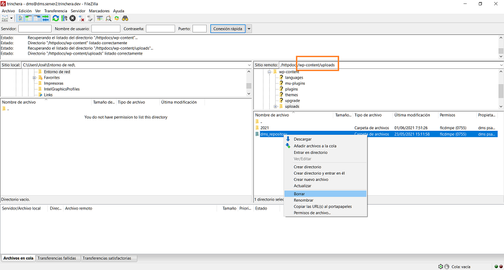The width and height of the screenshot is (504, 270).
Task: Select the themes remote folder
Action: pyautogui.click(x=291, y=95)
